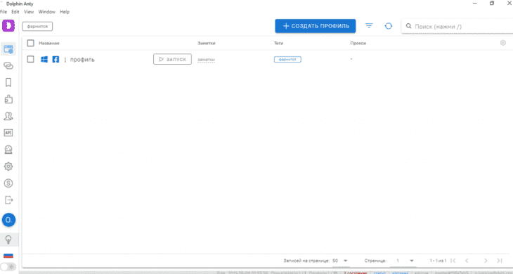The image size is (513, 274).
Task: Open the three-dot menu beside профиль
Action: [x=65, y=60]
